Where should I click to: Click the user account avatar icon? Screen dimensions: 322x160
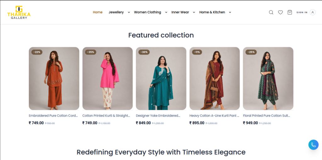[313, 12]
